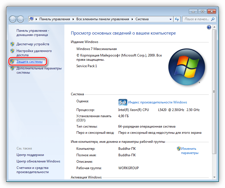Image resolution: width=225 pixels, height=188 pixels.
Task: Click the shield icon next to Защита системы
Action: pos(12,61)
